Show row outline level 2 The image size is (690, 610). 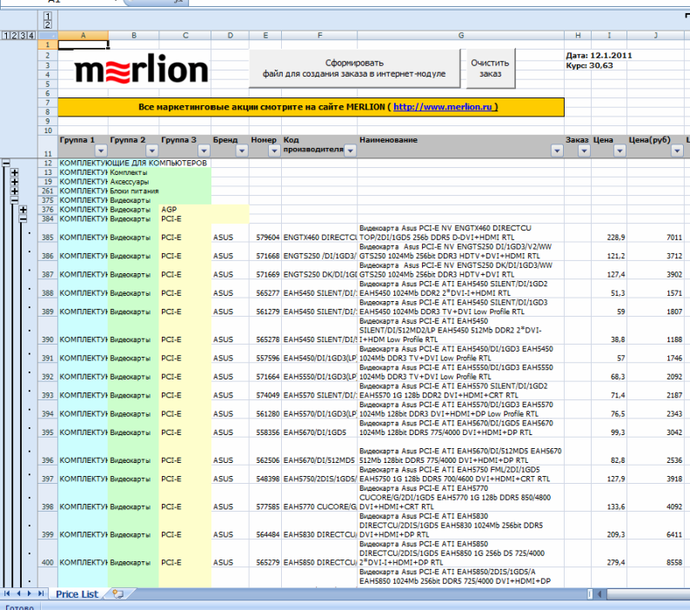pos(14,36)
